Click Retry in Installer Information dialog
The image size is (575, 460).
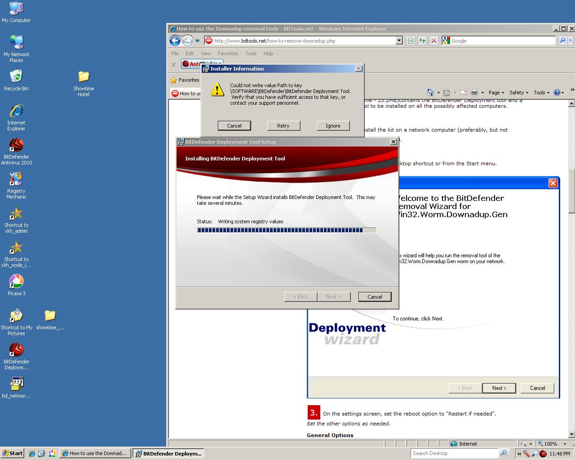[x=283, y=126]
